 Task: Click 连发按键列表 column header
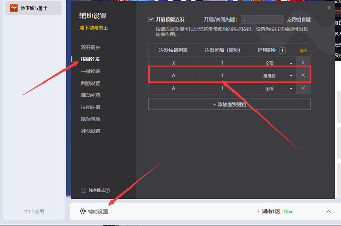[x=173, y=50]
